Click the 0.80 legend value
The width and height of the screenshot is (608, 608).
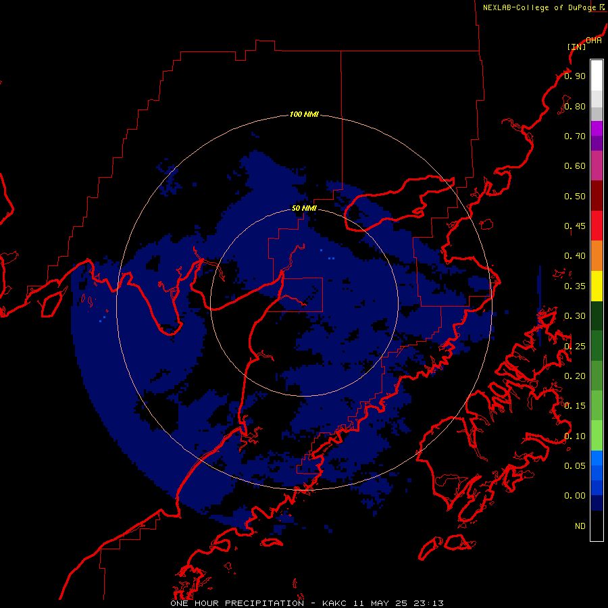[575, 106]
